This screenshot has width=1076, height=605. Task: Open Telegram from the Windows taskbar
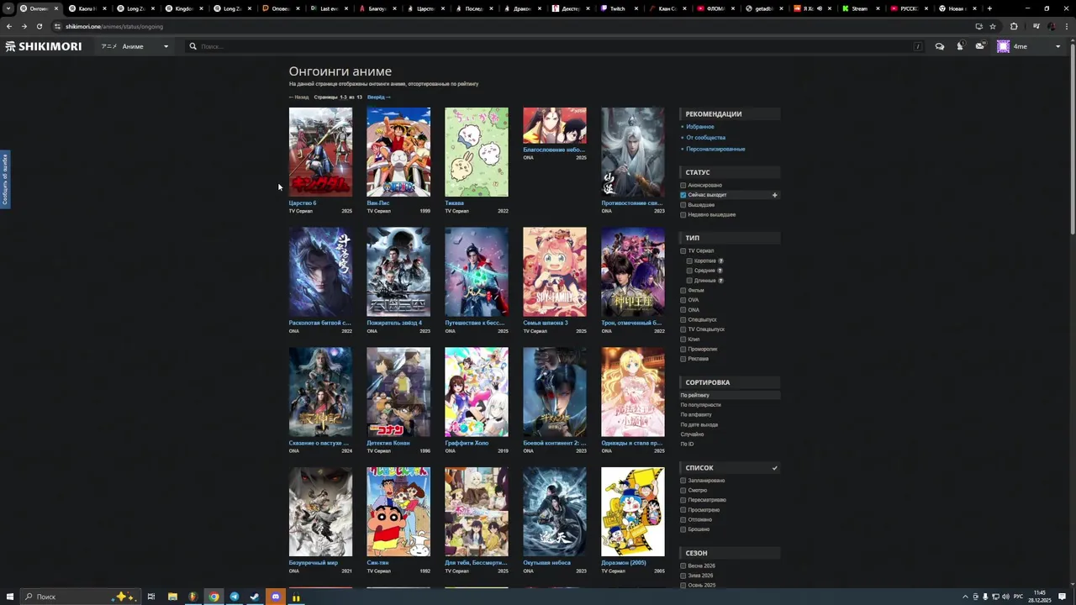tap(235, 597)
